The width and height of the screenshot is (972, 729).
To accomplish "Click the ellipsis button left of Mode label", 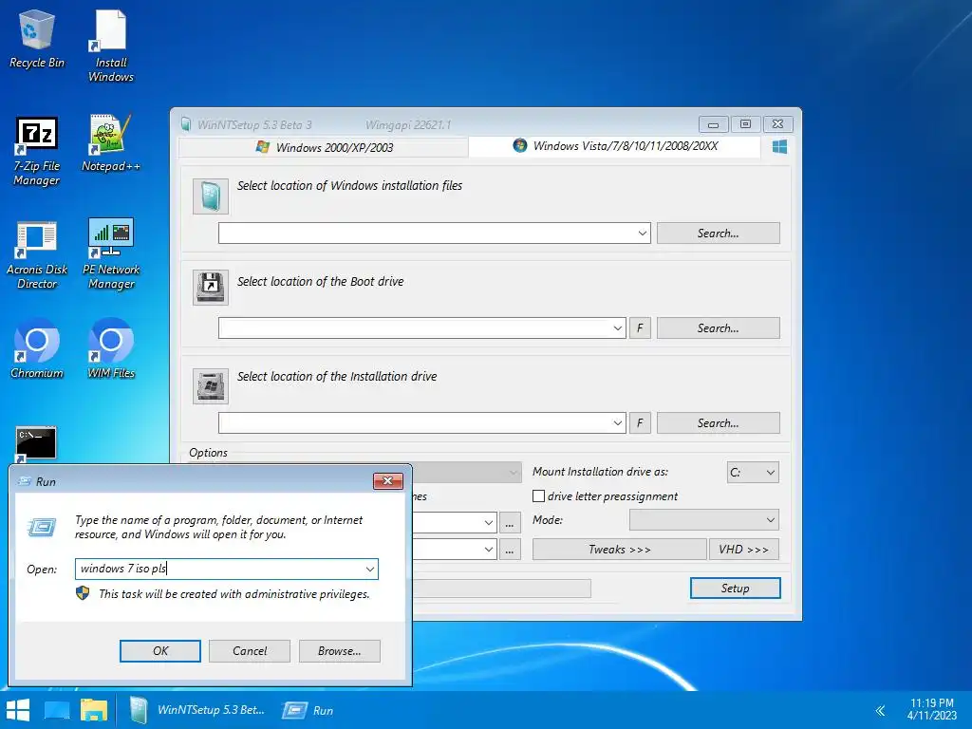I will (510, 523).
